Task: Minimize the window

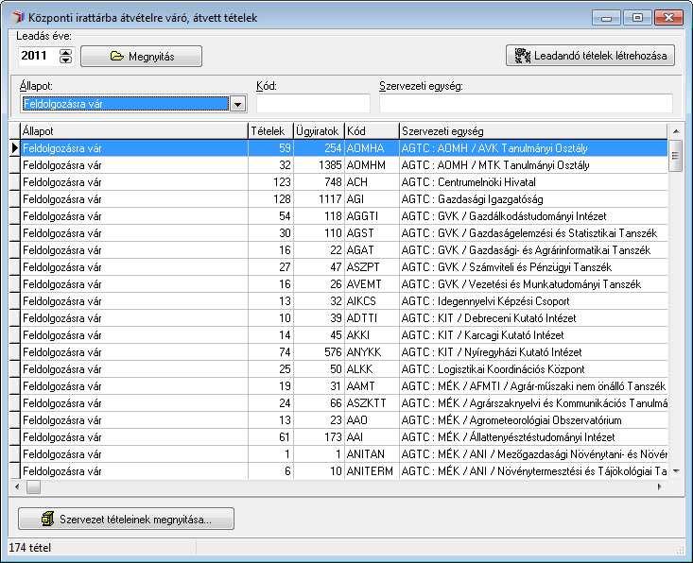Action: (x=606, y=18)
